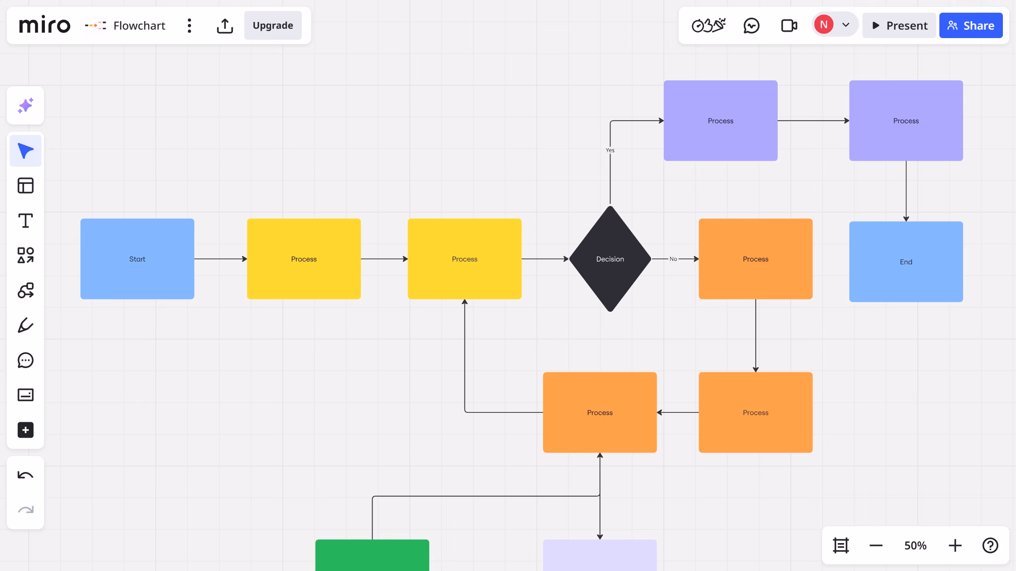The height and width of the screenshot is (571, 1016).
Task: Select the green shape at bottom
Action: tap(372, 555)
